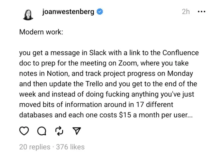This screenshot has height=154, width=222.
Task: Click the word Zoom in the post
Action: [x=128, y=63]
